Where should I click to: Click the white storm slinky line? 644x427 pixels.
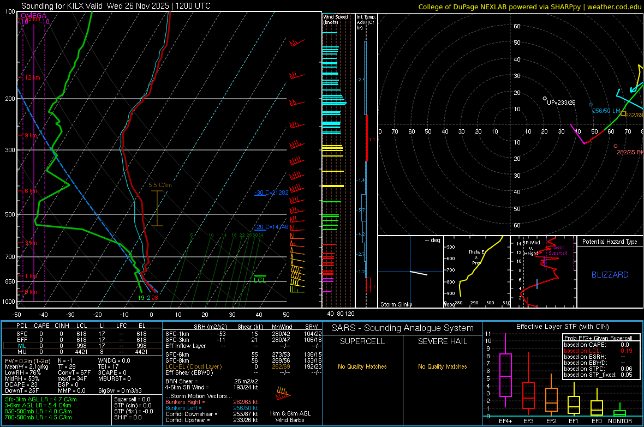419,273
